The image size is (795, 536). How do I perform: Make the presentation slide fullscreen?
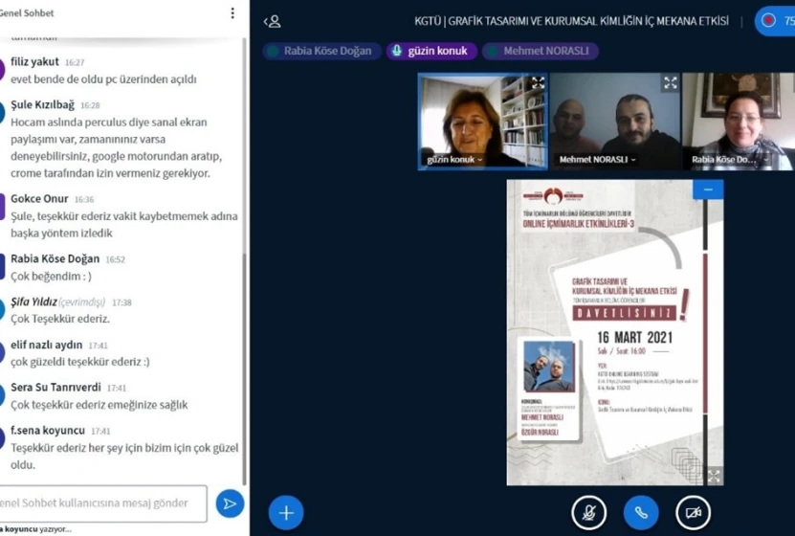tap(714, 475)
